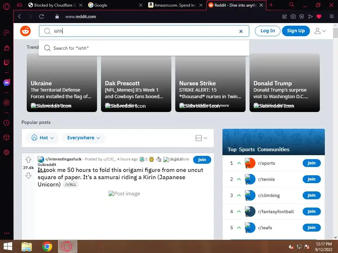
Task: Open the briefcase icon in Opera sidebar
Action: tap(7, 48)
